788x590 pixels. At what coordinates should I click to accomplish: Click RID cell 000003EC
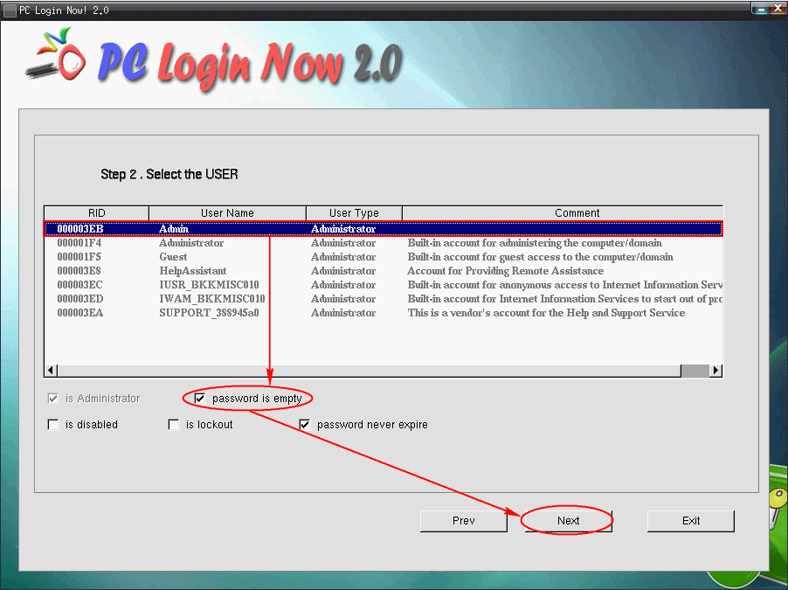pyautogui.click(x=79, y=285)
